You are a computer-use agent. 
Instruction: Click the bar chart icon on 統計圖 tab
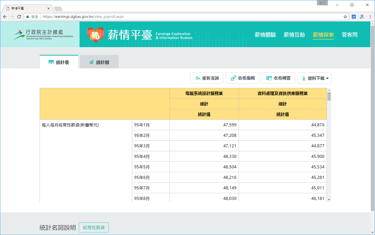click(91, 62)
